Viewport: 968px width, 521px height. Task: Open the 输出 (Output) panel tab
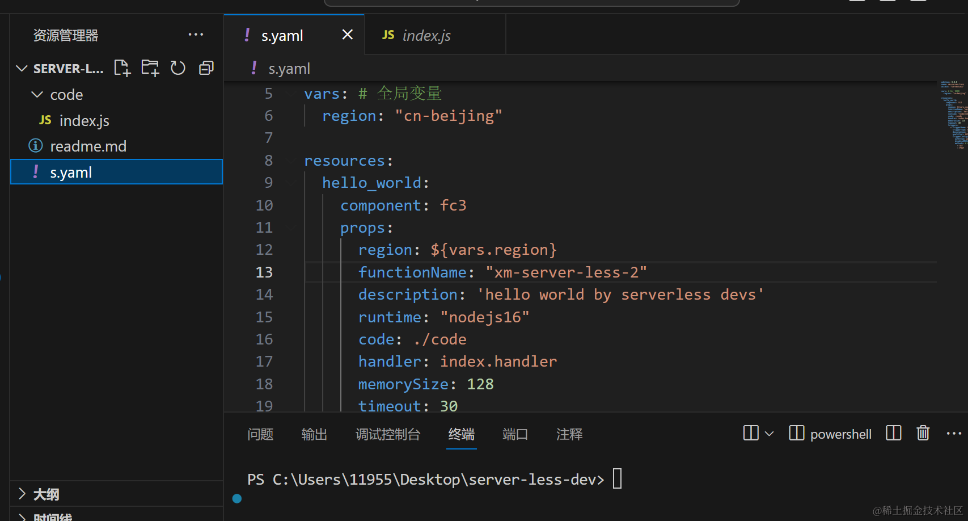(x=314, y=434)
